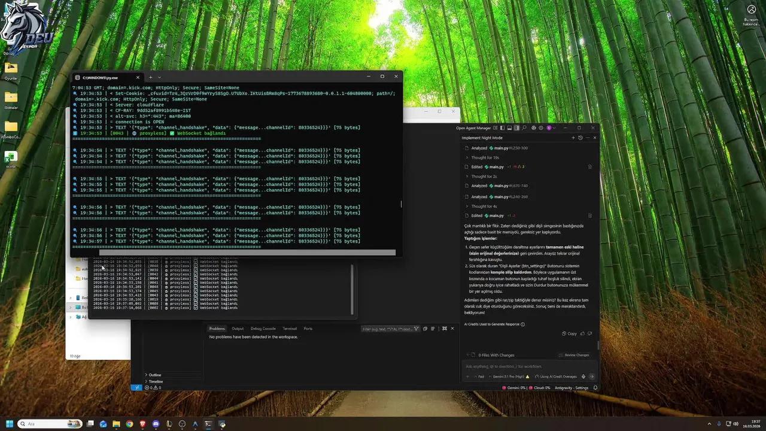Click the notification bell in status bar
Image resolution: width=766 pixels, height=431 pixels.
[x=595, y=388]
